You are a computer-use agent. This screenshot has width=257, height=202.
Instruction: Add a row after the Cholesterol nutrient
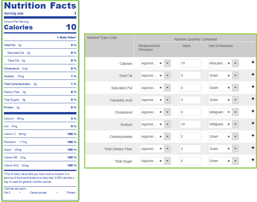coord(253,111)
